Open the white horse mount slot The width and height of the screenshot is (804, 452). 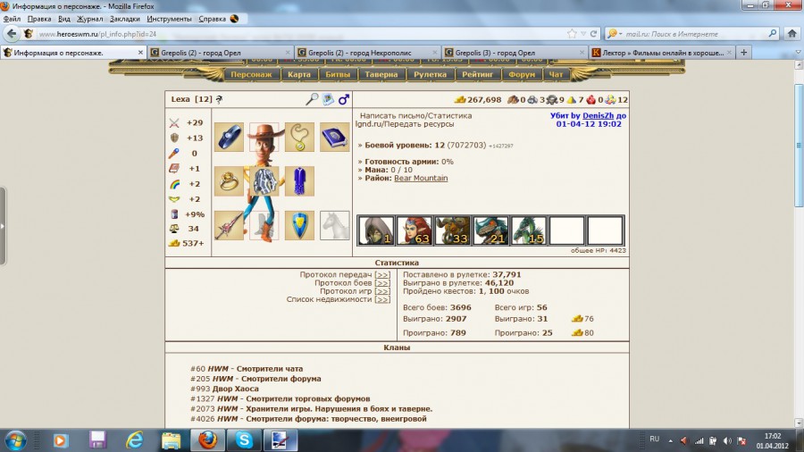pyautogui.click(x=334, y=225)
